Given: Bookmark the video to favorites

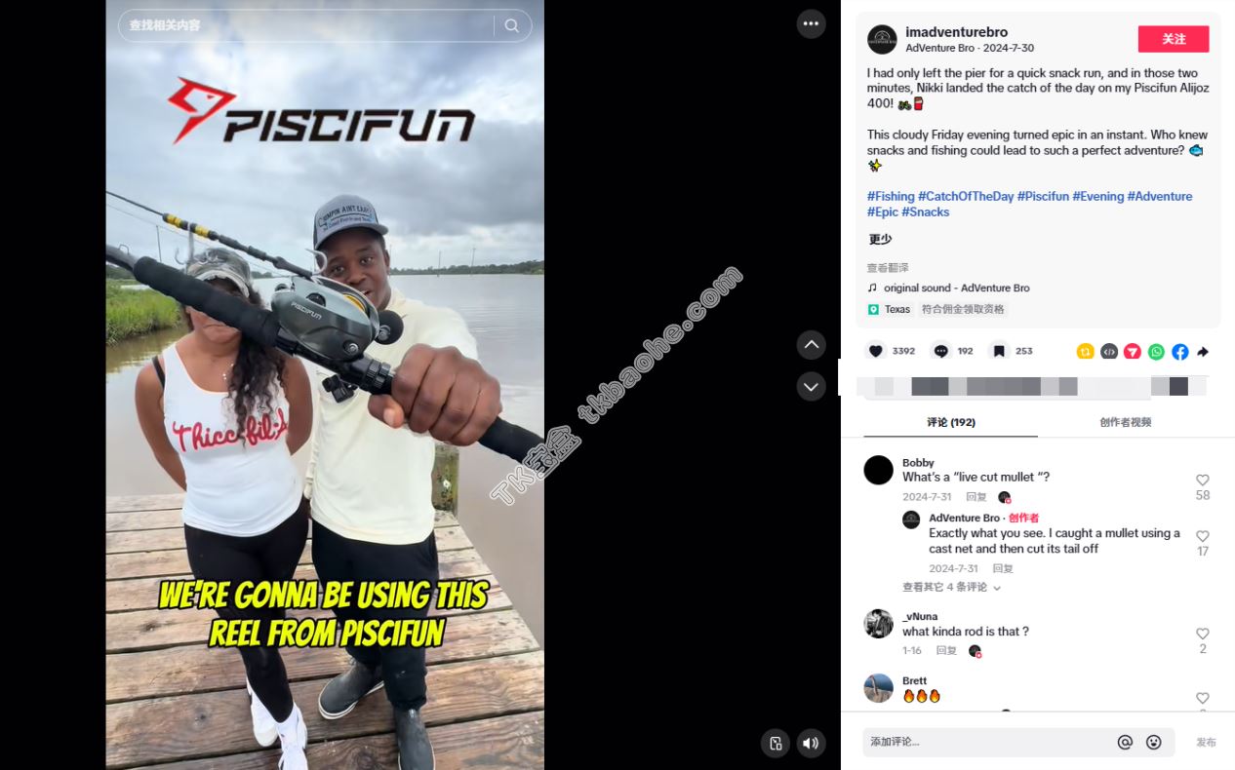Looking at the screenshot, I should pyautogui.click(x=999, y=351).
